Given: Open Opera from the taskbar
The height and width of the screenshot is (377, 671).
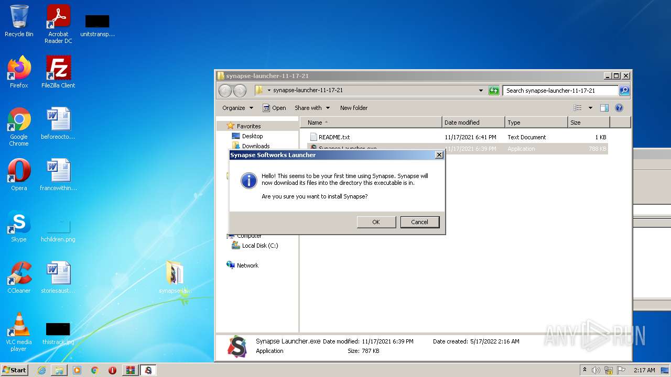Looking at the screenshot, I should click(x=112, y=370).
